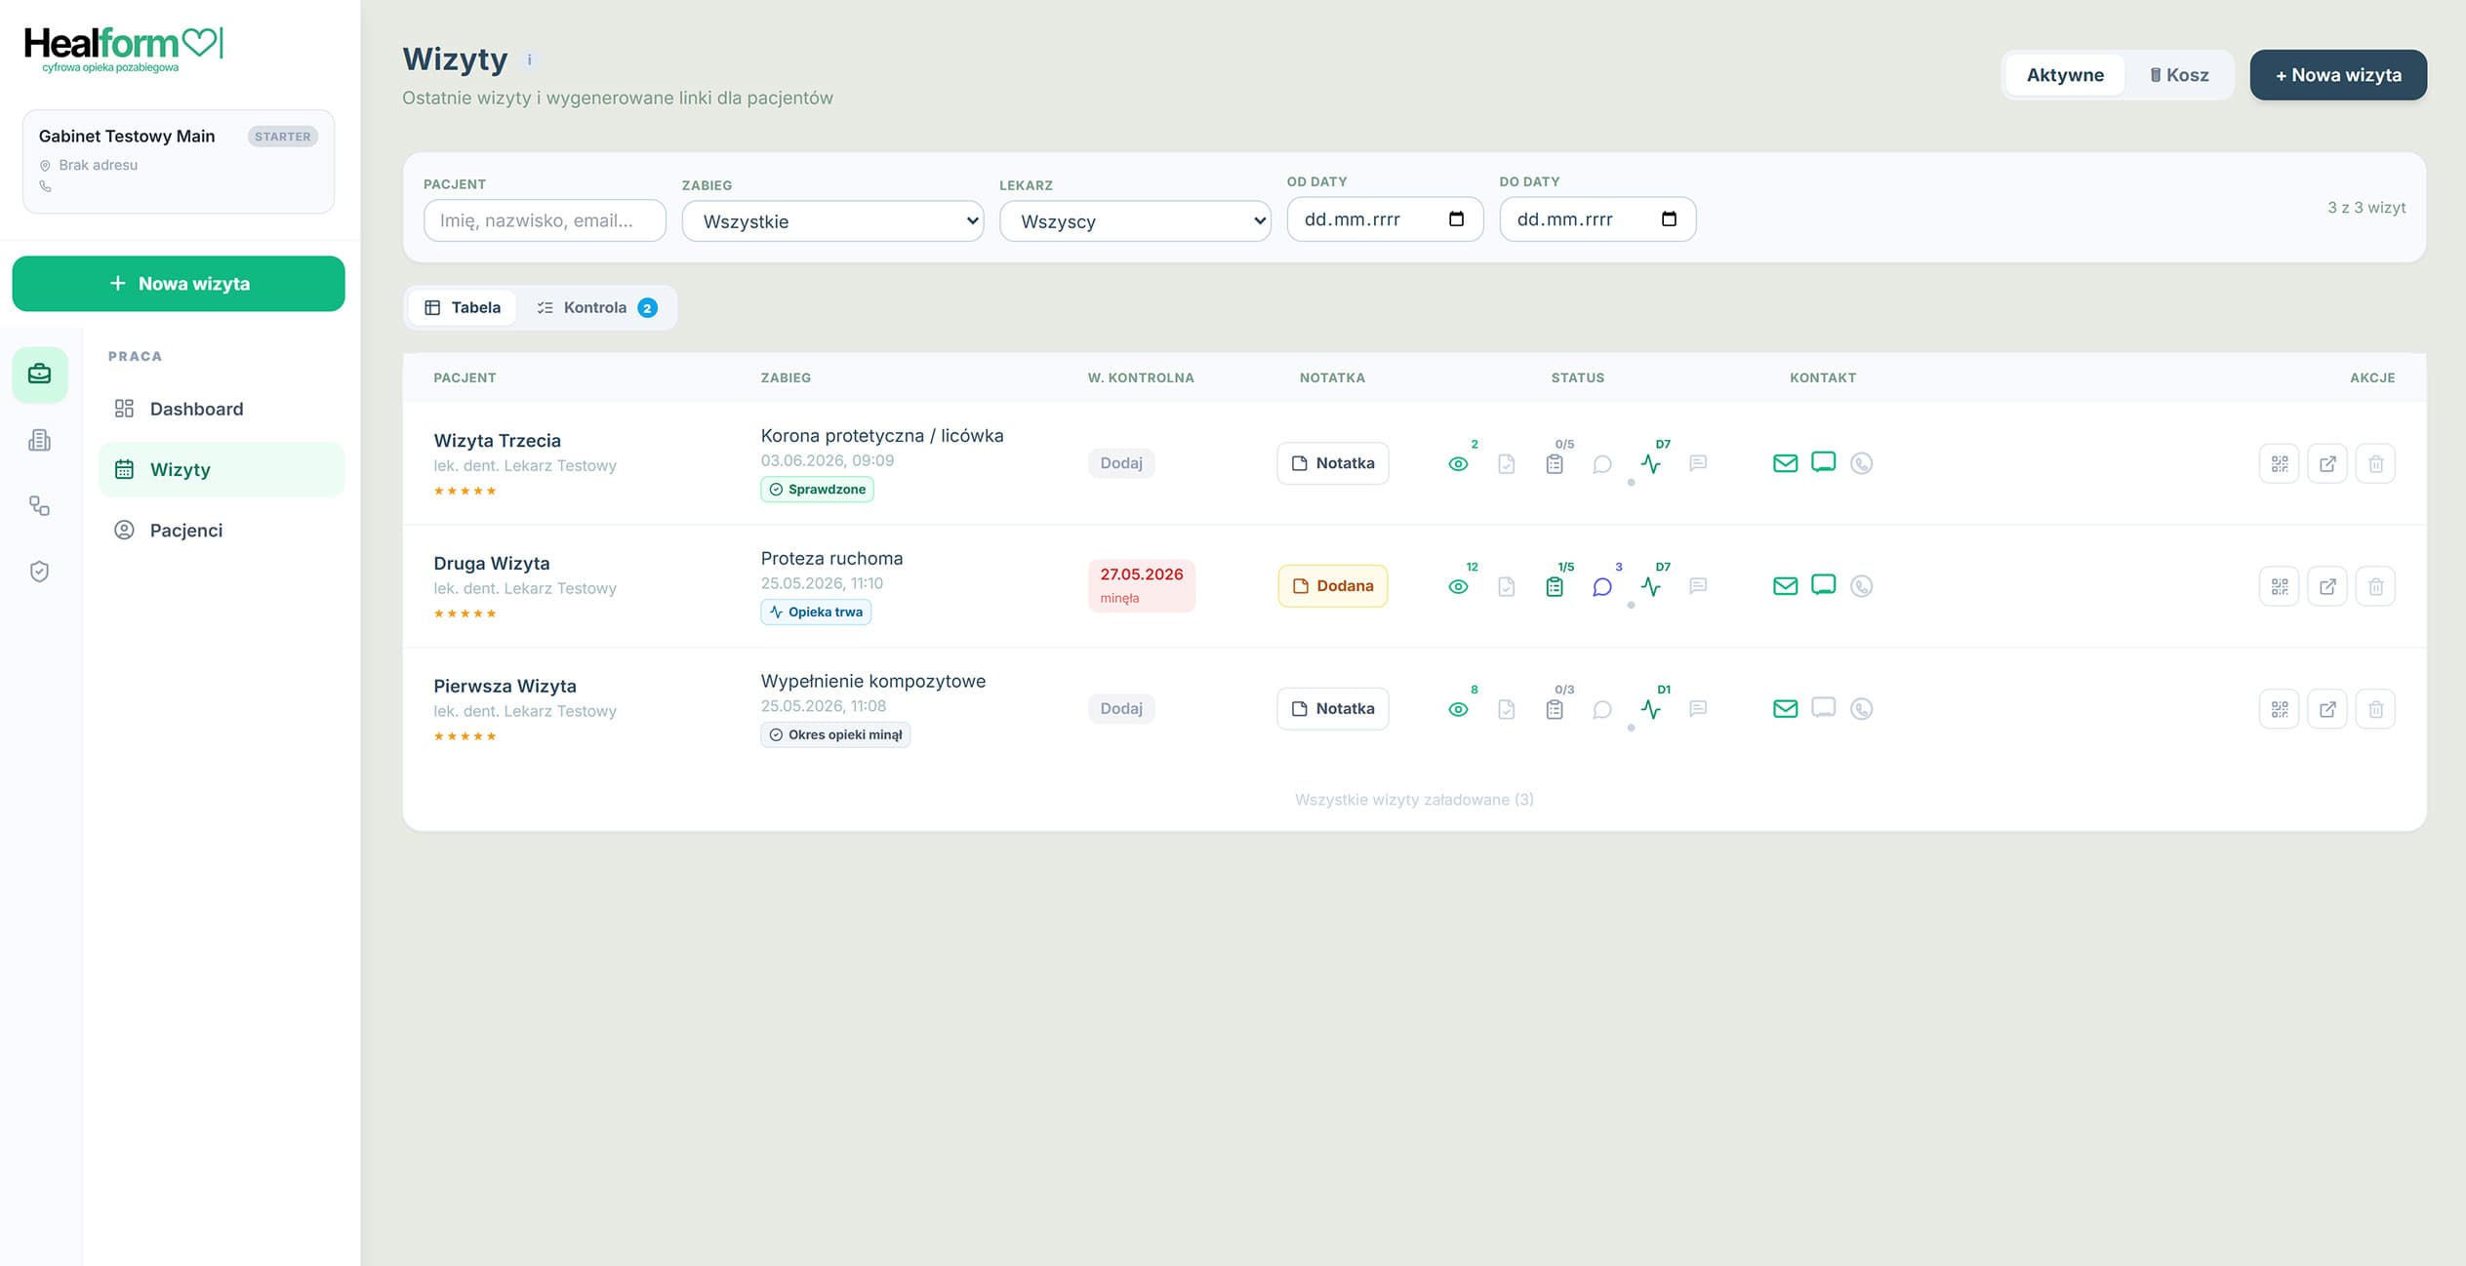Click checklist 0/5 status icon for Wizyta Trzecia

[x=1555, y=463]
